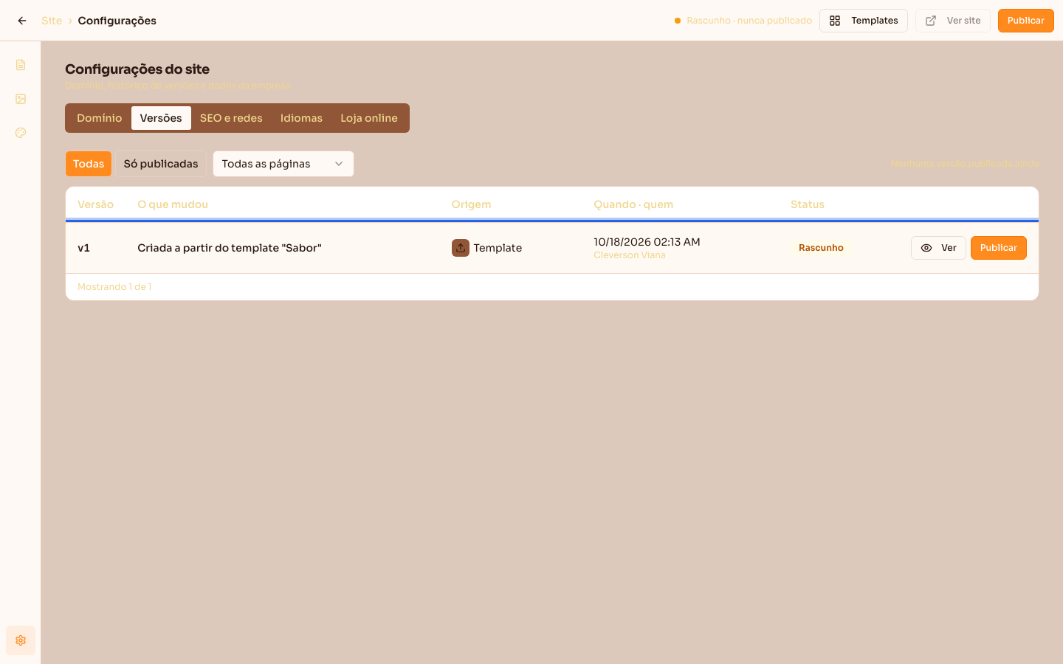The image size is (1063, 664).
Task: View version v1 with the Ver button
Action: tap(938, 248)
